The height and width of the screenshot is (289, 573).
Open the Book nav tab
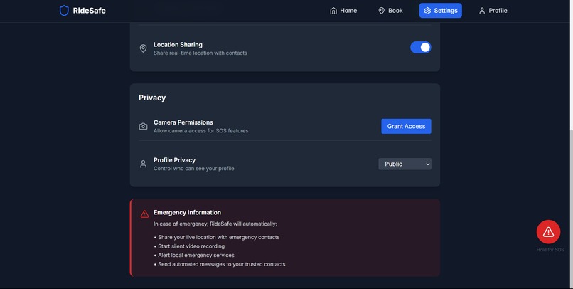click(390, 11)
